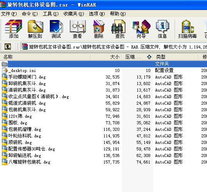Click the dwg icon for 辊道式清袋机

[x=5, y=103]
